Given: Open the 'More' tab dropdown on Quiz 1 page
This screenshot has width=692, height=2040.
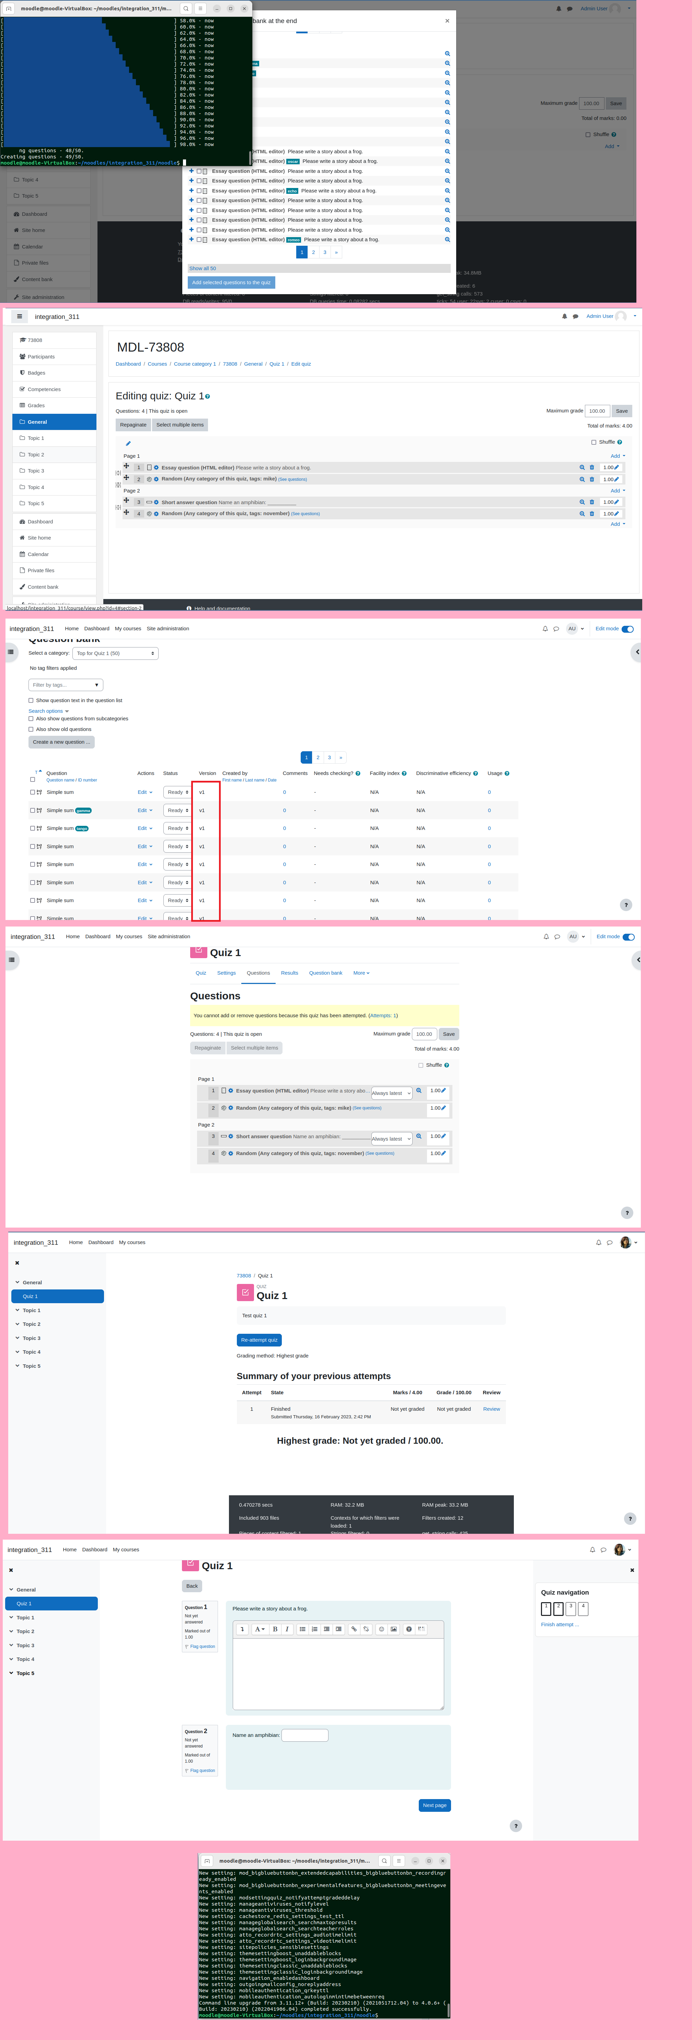Looking at the screenshot, I should (361, 973).
